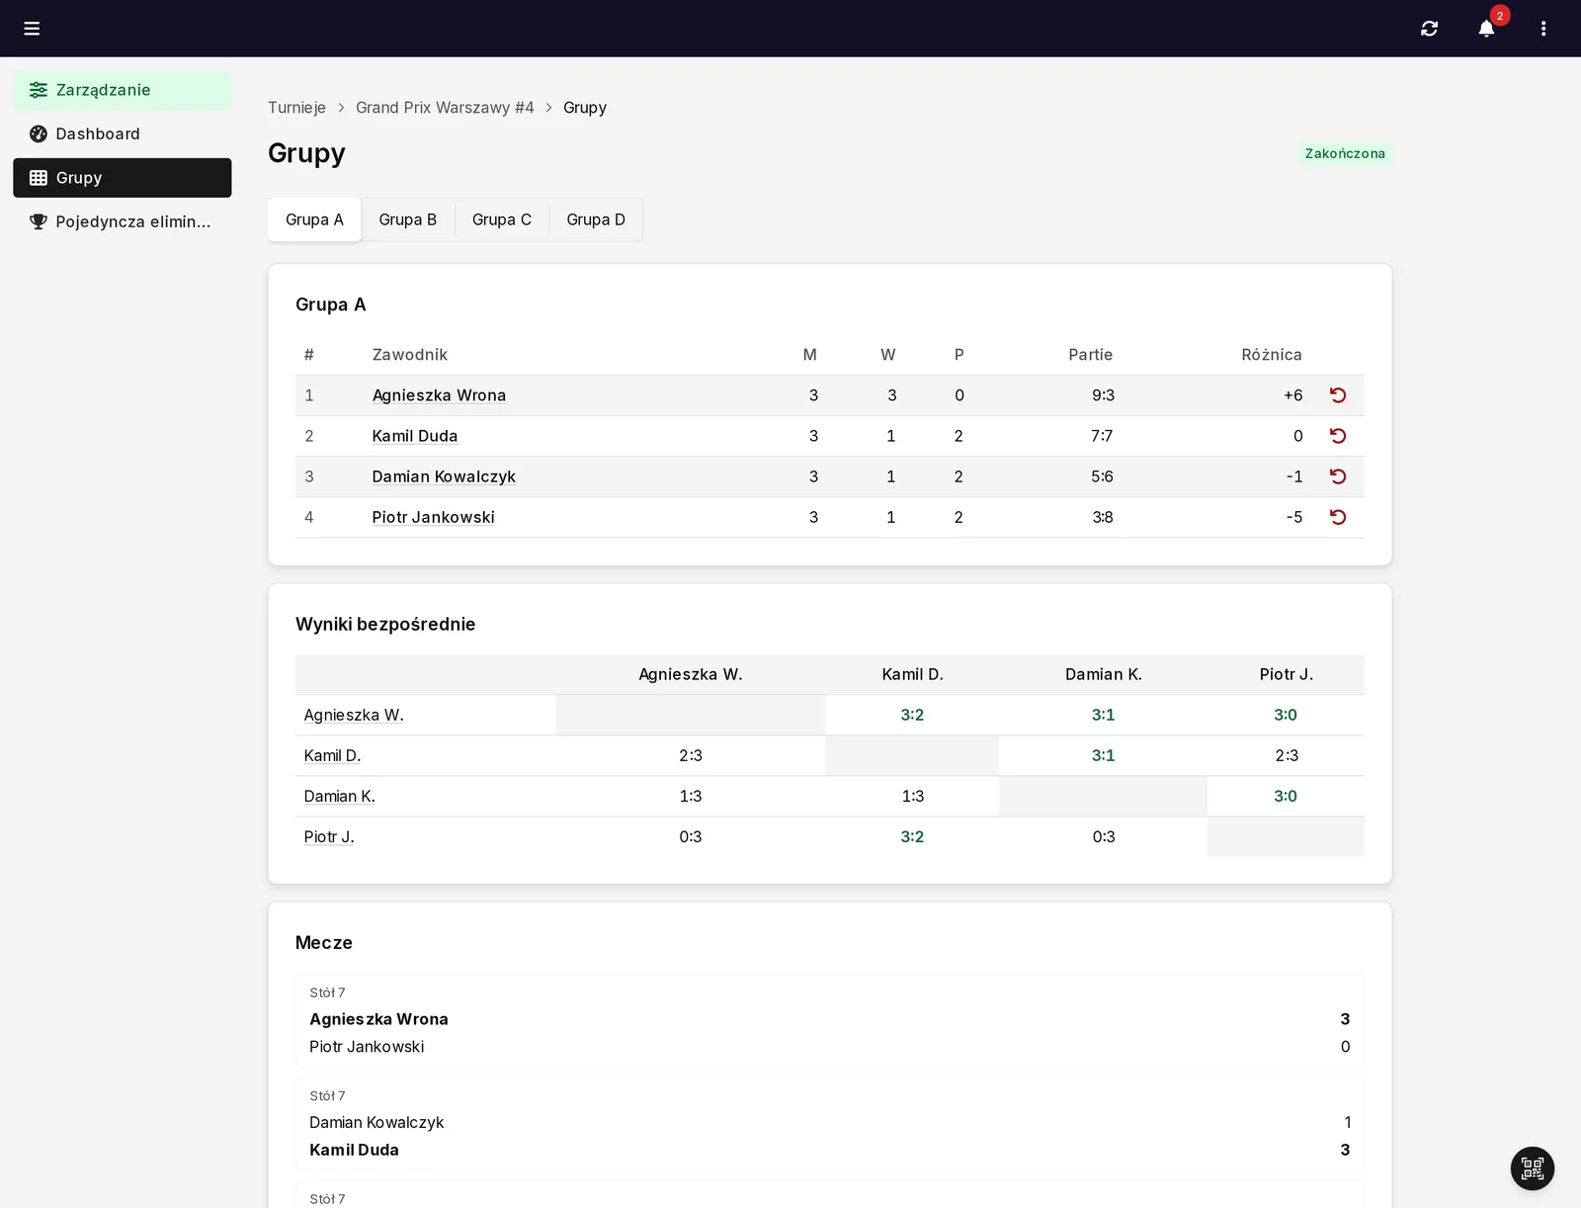Open Pojedyncza eliminacja sidebar item
The image size is (1581, 1208).
click(123, 221)
